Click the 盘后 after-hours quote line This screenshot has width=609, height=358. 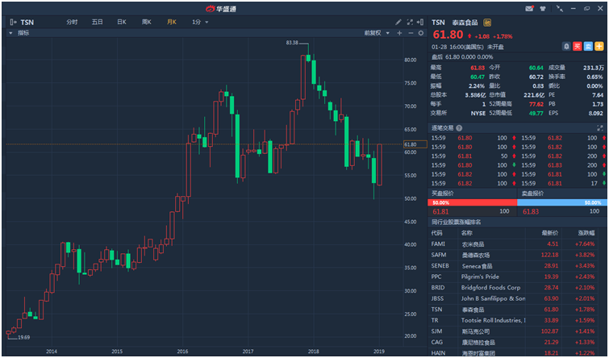[462, 57]
